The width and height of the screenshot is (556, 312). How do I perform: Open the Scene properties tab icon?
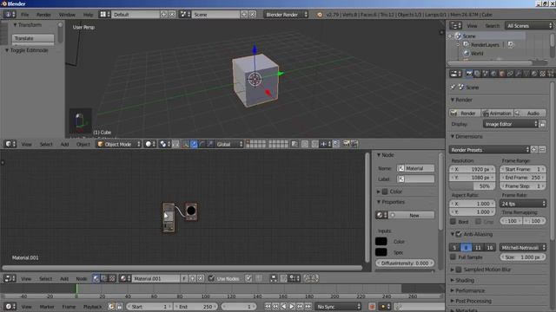486,74
